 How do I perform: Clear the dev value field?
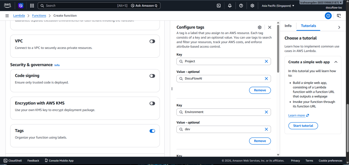(266, 129)
